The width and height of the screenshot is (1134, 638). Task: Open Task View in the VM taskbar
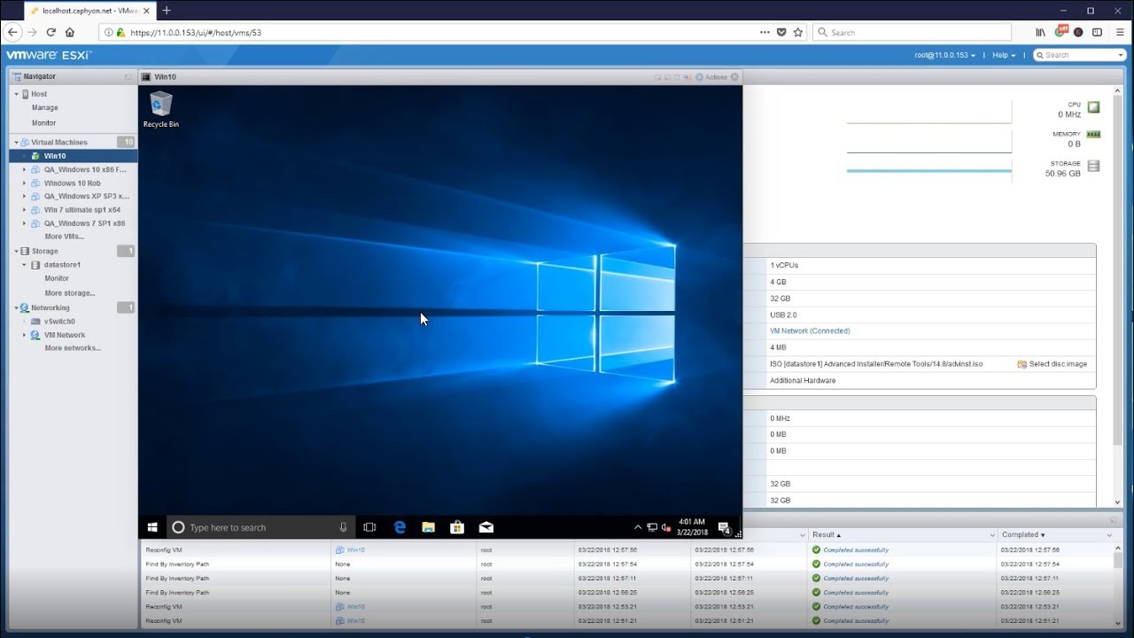tap(369, 527)
